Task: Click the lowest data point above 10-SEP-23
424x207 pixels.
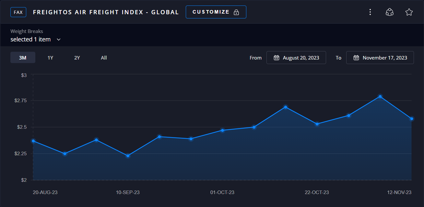Action: tap(128, 156)
